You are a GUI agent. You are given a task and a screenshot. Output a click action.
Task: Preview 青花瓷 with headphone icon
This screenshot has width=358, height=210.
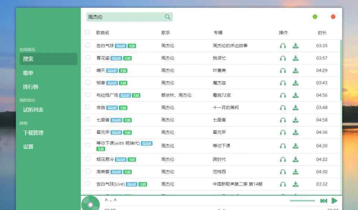(x=283, y=58)
